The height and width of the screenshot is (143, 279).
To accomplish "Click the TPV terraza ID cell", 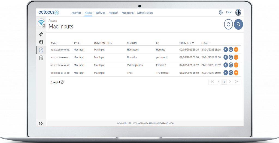I will (x=162, y=73).
